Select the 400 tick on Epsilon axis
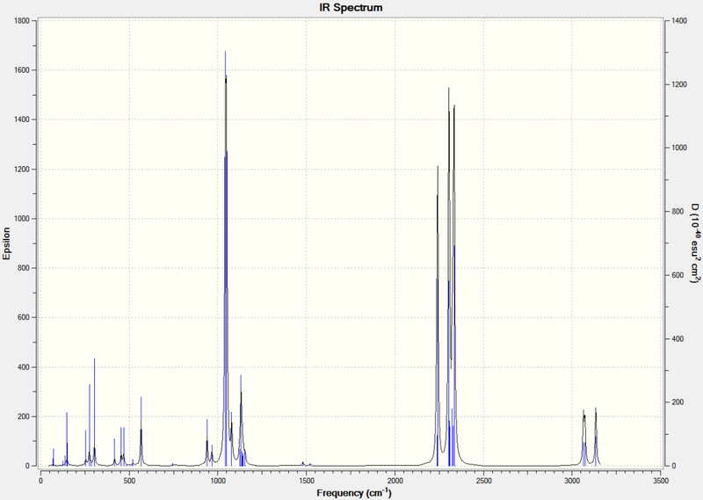This screenshot has width=703, height=500. (x=24, y=367)
